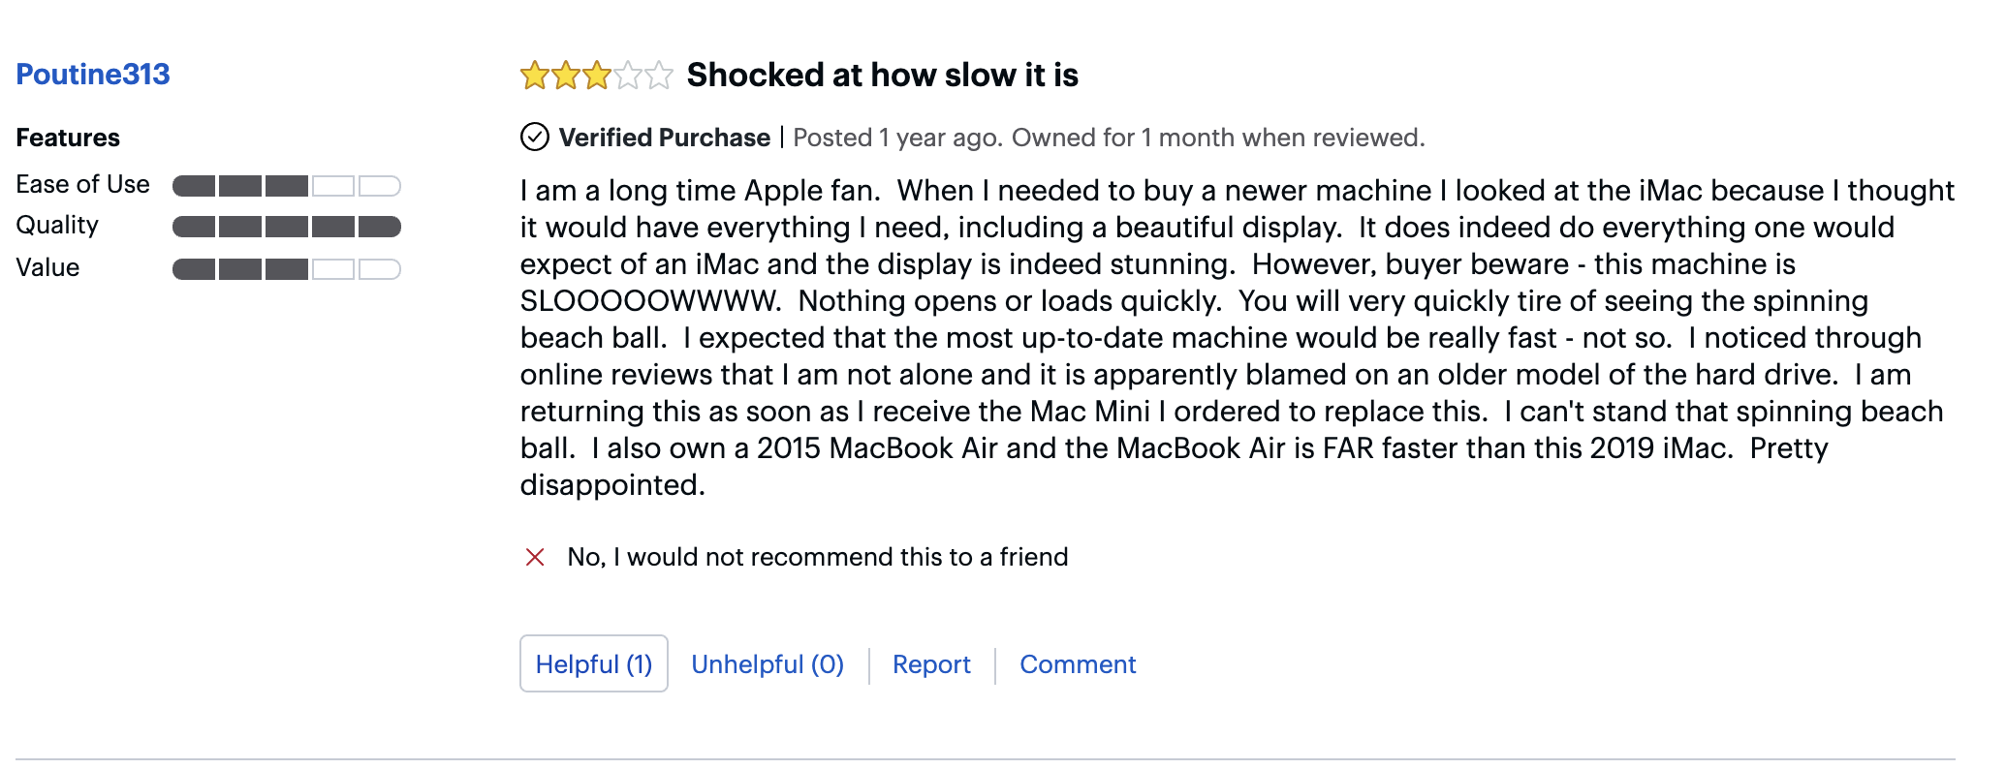Click the Verified Purchase checkmark icon
Image resolution: width=2006 pixels, height=769 pixels.
pyautogui.click(x=535, y=138)
